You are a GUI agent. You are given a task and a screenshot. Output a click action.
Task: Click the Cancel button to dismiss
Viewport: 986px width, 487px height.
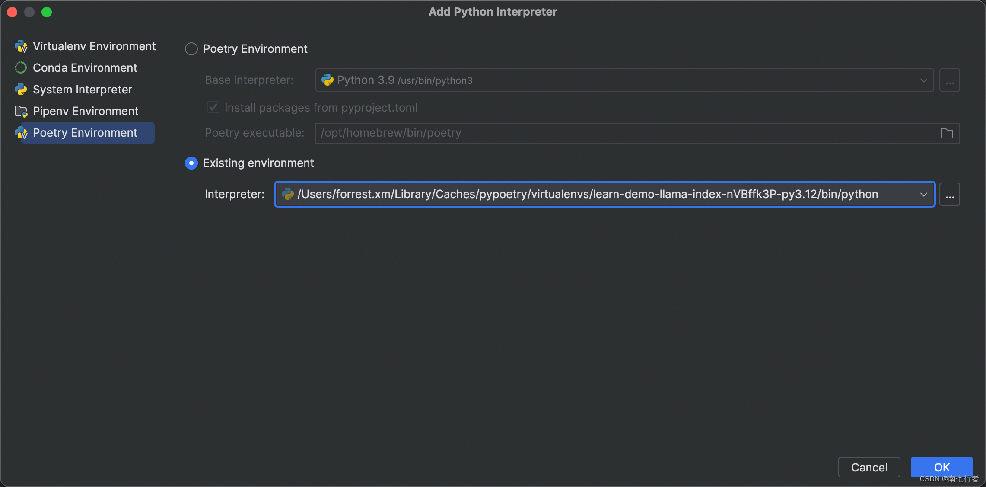pyautogui.click(x=885, y=466)
